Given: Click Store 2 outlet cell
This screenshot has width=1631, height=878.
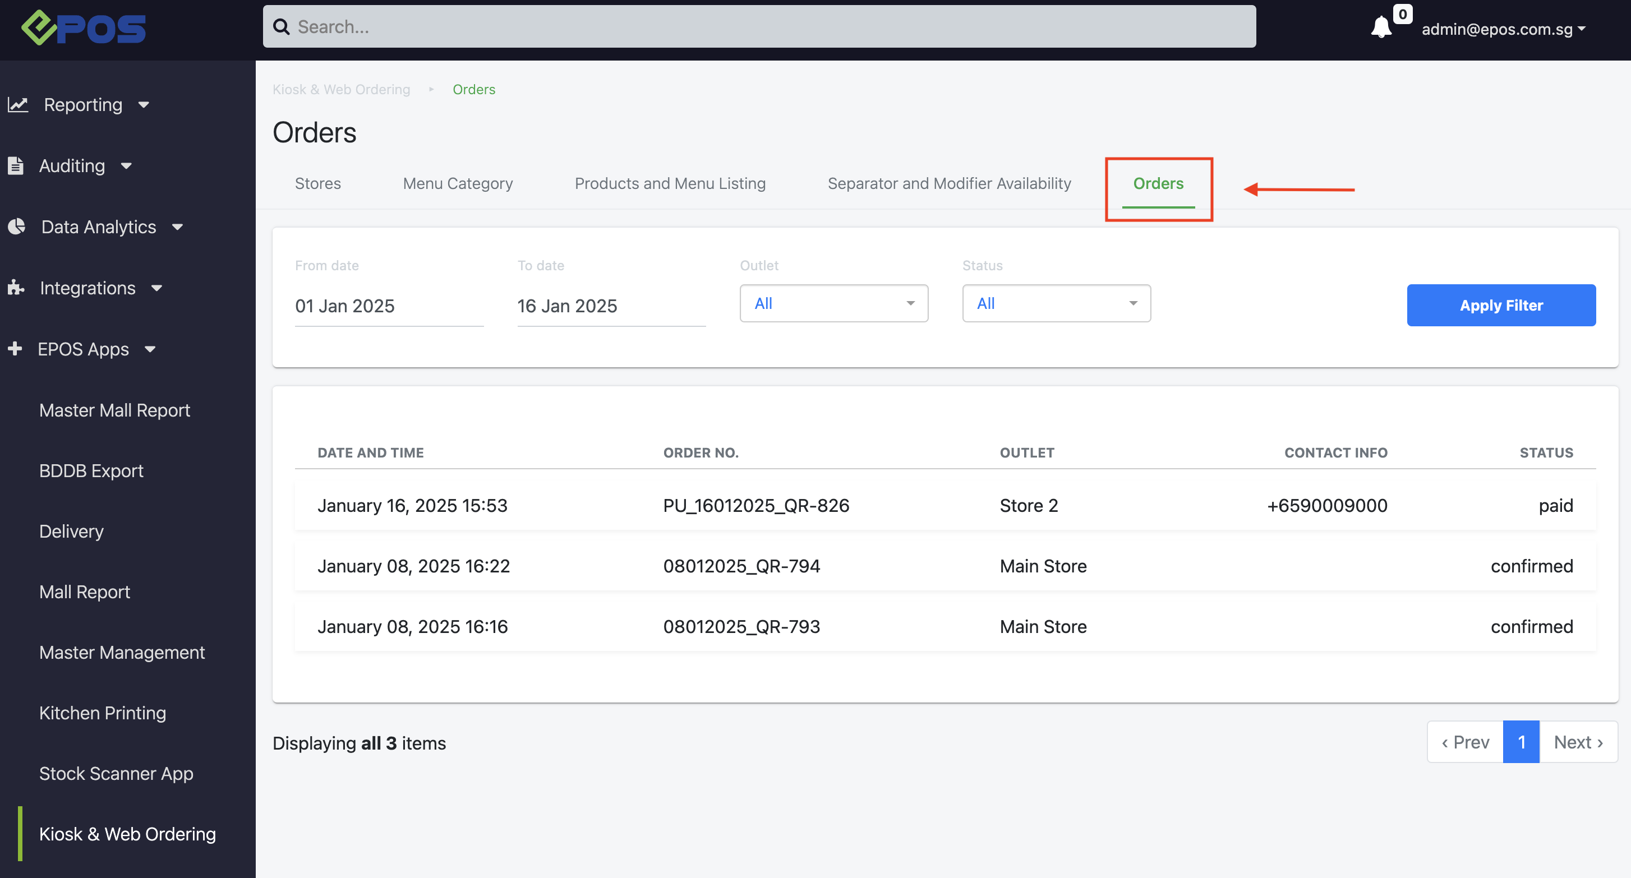Looking at the screenshot, I should [1029, 505].
